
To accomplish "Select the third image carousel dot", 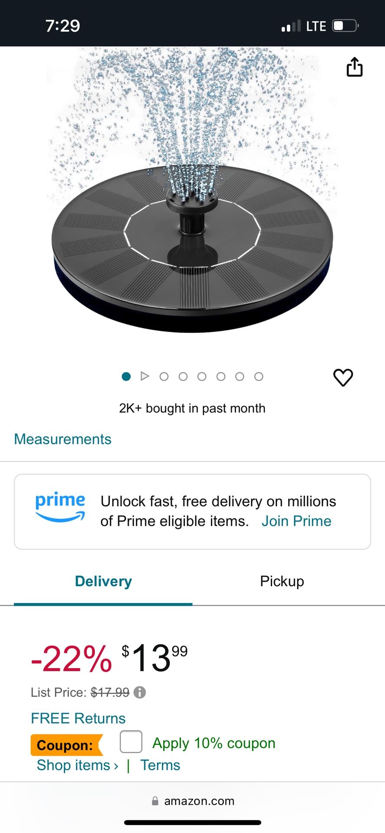I will (164, 377).
